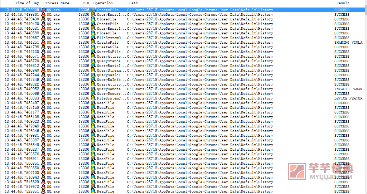The width and height of the screenshot is (367, 194).
Task: Sort by the PID column header
Action: coord(84,3)
